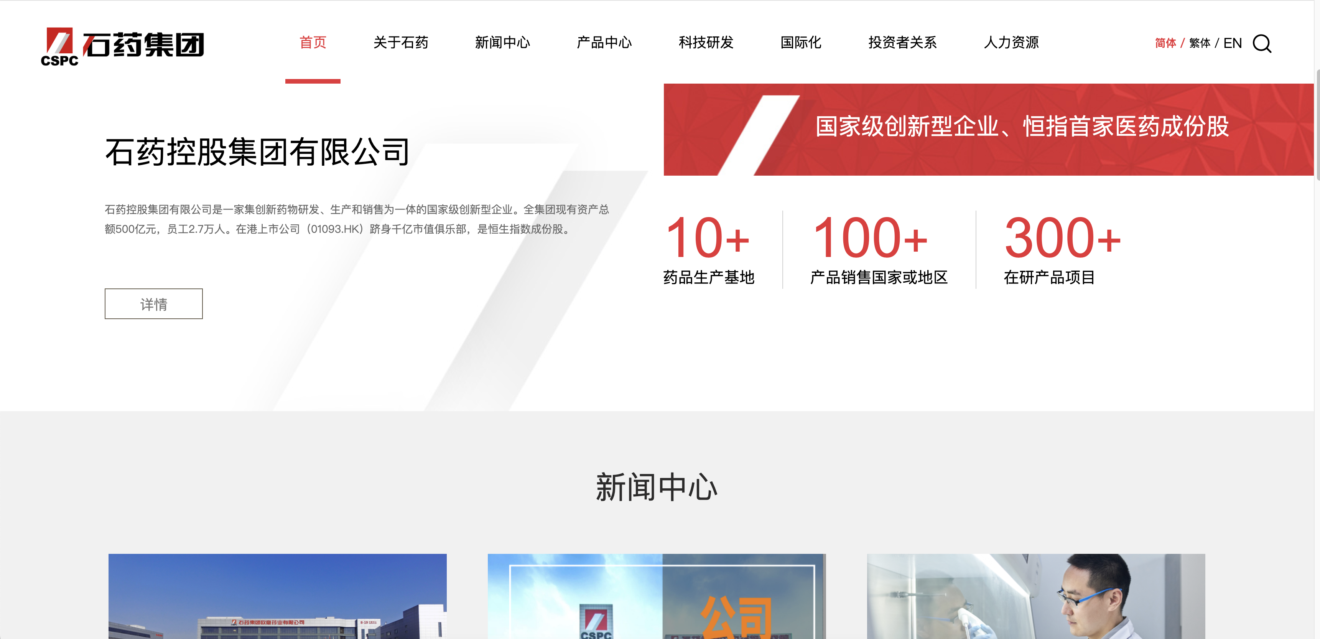Click the company description paragraph
This screenshot has height=639, width=1320.
click(x=357, y=219)
